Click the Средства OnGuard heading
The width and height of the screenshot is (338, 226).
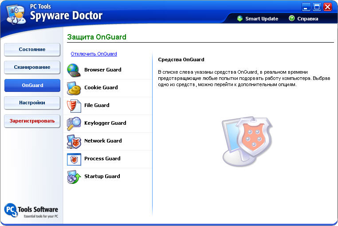pyautogui.click(x=181, y=59)
